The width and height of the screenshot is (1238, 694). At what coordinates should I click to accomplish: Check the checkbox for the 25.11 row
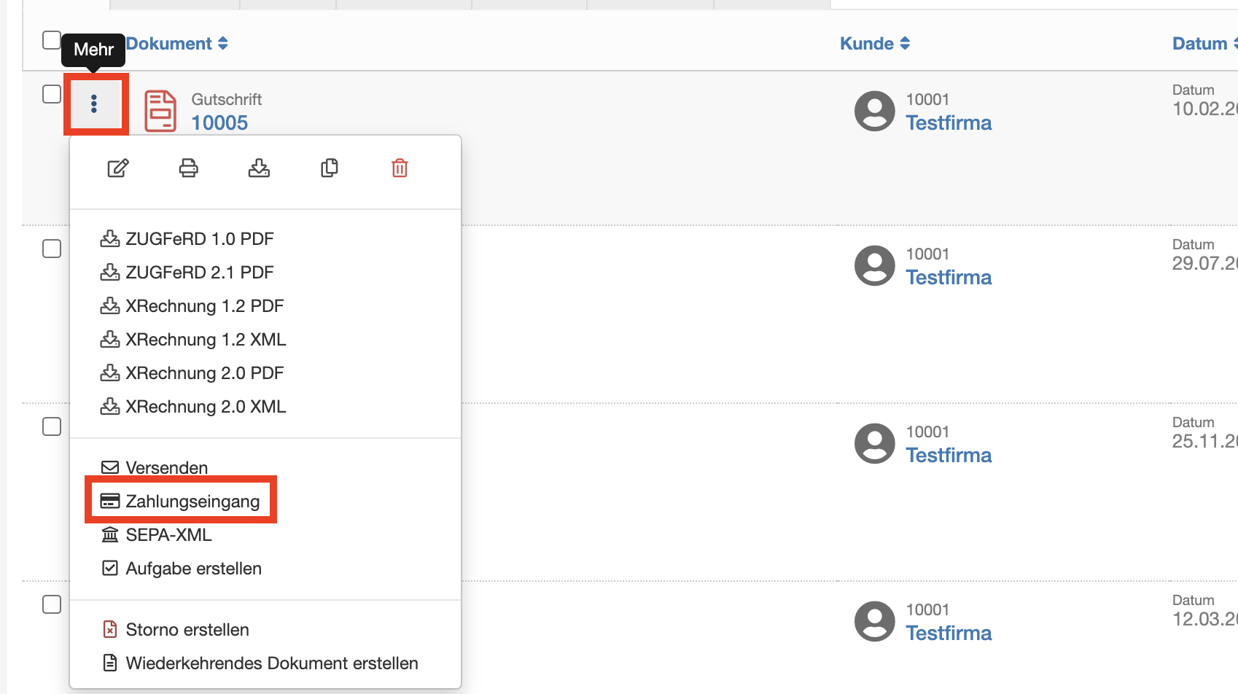[52, 426]
